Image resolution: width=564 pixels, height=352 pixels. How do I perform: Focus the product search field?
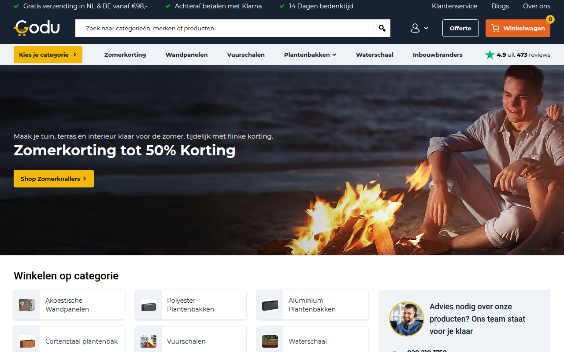tap(225, 28)
